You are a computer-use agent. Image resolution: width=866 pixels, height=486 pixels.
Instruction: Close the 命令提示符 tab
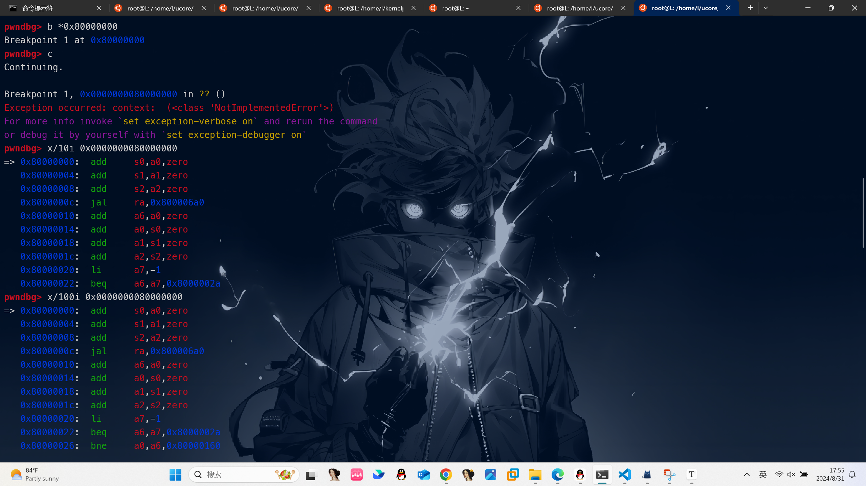99,8
